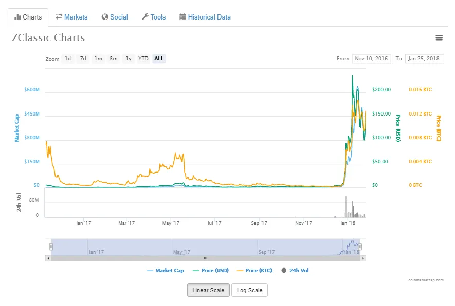
Task: Open the chart hamburger menu icon
Action: pyautogui.click(x=439, y=37)
